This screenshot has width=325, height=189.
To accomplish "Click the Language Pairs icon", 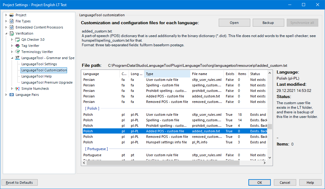I will click(12, 95).
